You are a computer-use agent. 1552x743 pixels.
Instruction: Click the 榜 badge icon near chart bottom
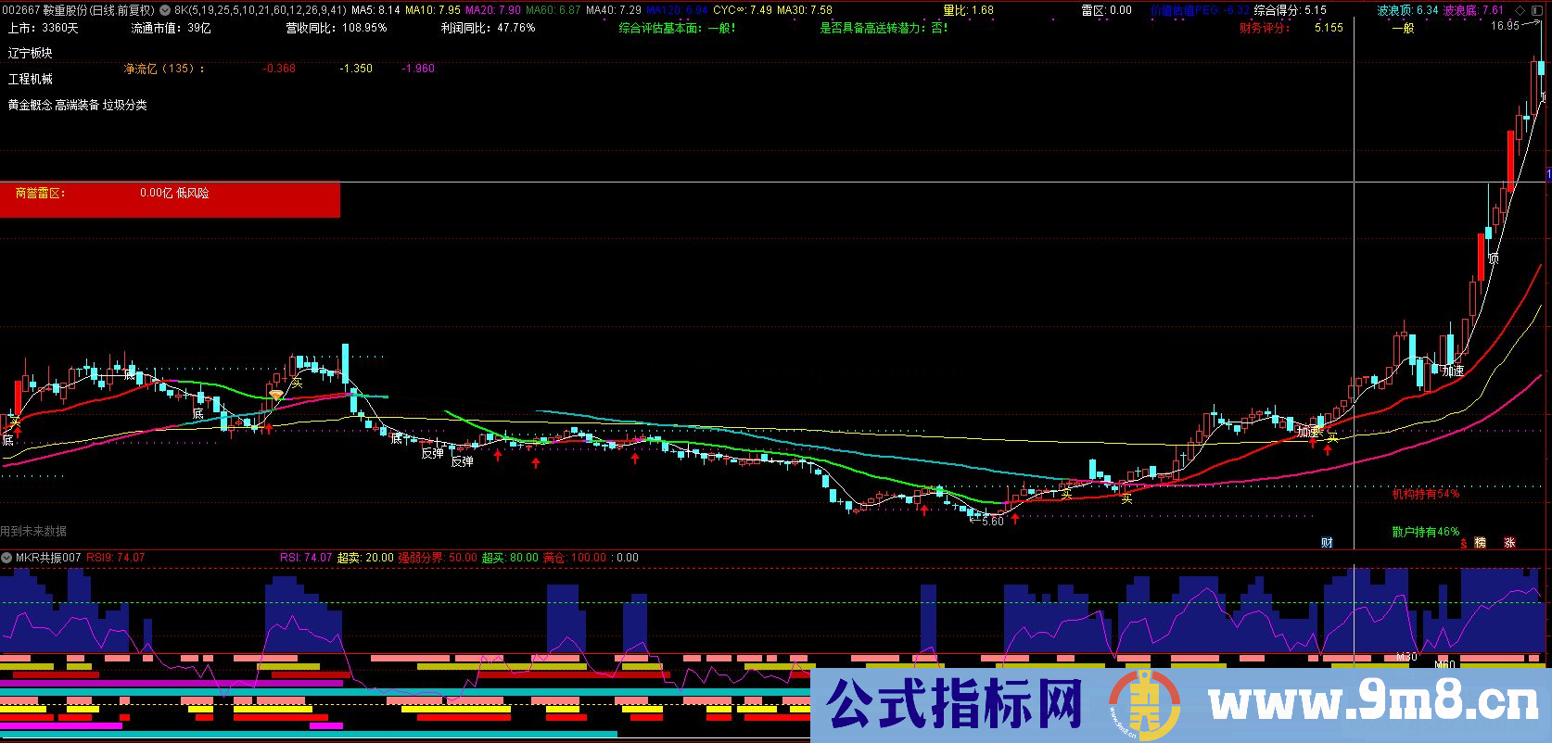pos(1481,543)
